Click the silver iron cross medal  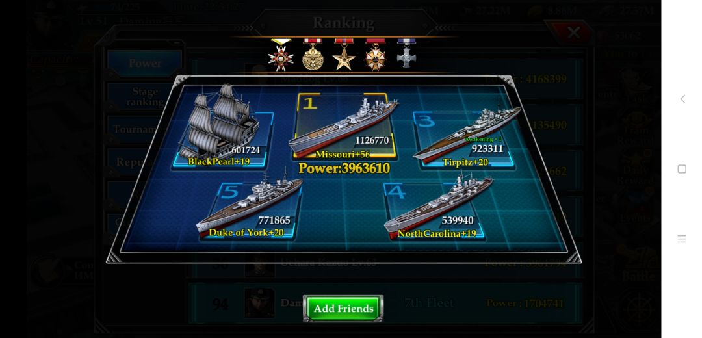click(406, 54)
